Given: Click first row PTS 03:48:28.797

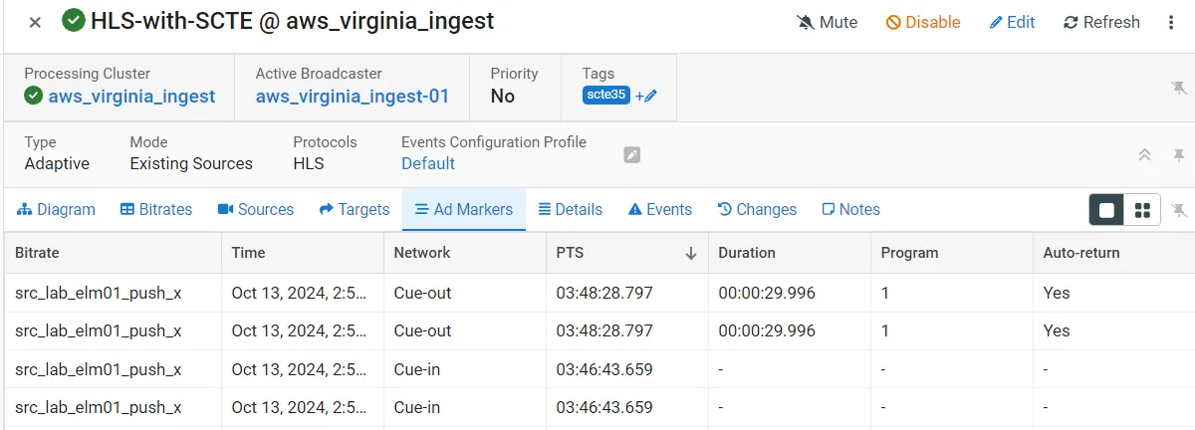Looking at the screenshot, I should coord(604,293).
